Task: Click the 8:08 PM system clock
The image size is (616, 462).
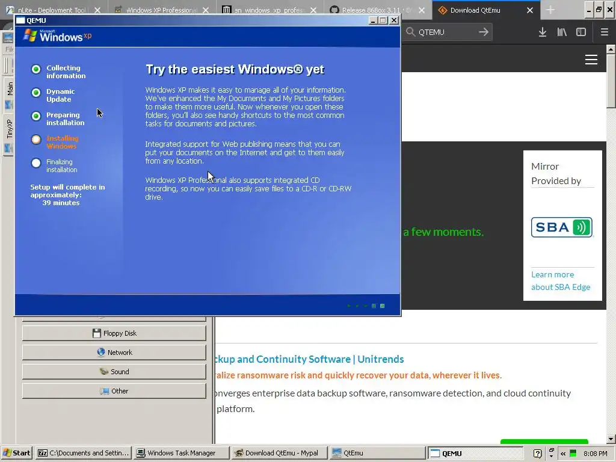Action: [595, 454]
